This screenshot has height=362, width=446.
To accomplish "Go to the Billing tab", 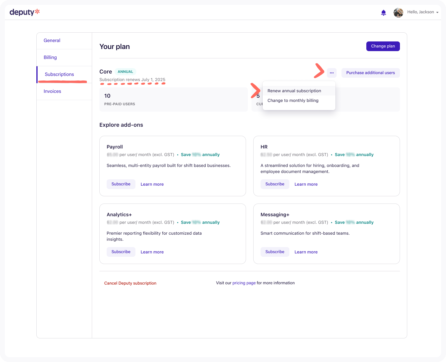I will pyautogui.click(x=50, y=57).
